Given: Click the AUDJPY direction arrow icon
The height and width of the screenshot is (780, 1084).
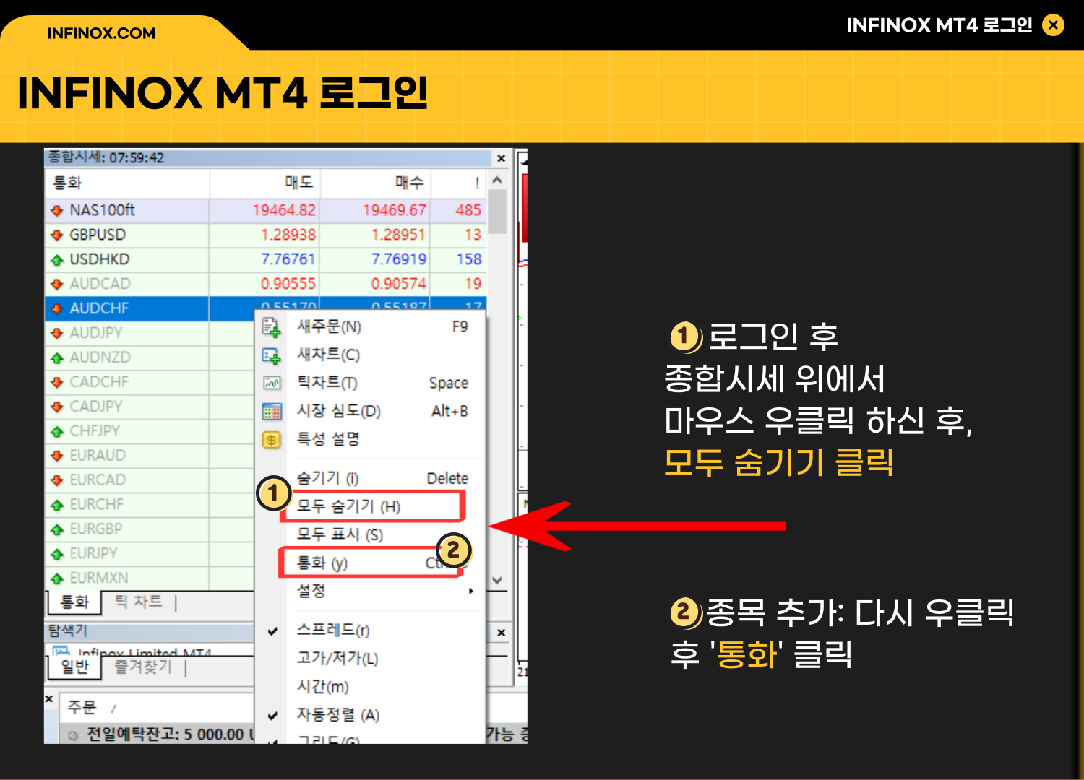Looking at the screenshot, I should pos(57,334).
